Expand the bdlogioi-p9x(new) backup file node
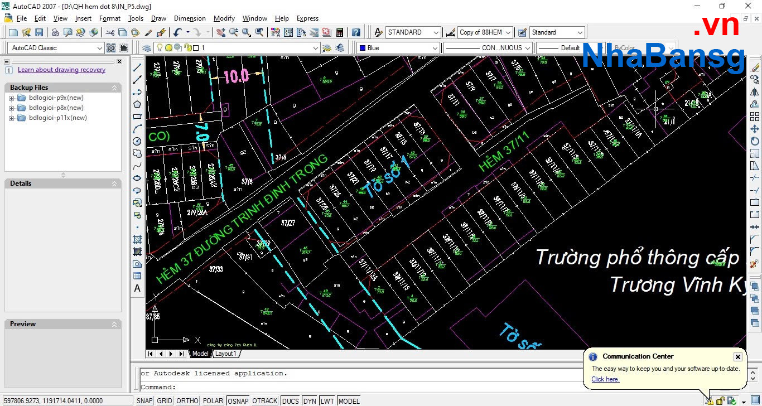Viewport: 762px width, 406px height. (x=11, y=98)
